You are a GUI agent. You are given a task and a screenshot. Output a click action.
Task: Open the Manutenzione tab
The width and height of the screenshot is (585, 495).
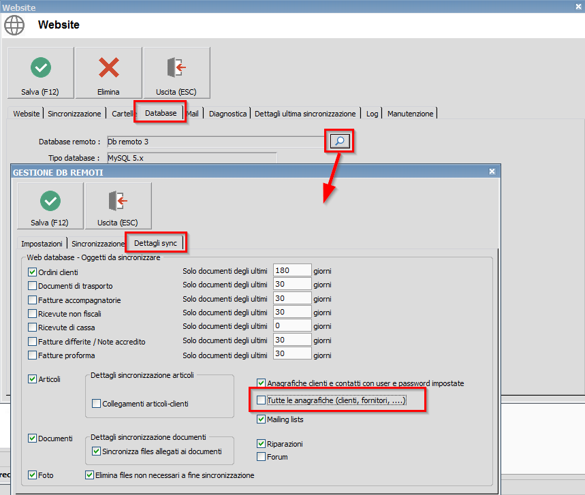point(410,114)
